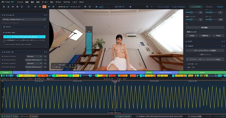The height and width of the screenshot is (118, 226).
Task: Expand the SETUP section
Action: click(24, 27)
